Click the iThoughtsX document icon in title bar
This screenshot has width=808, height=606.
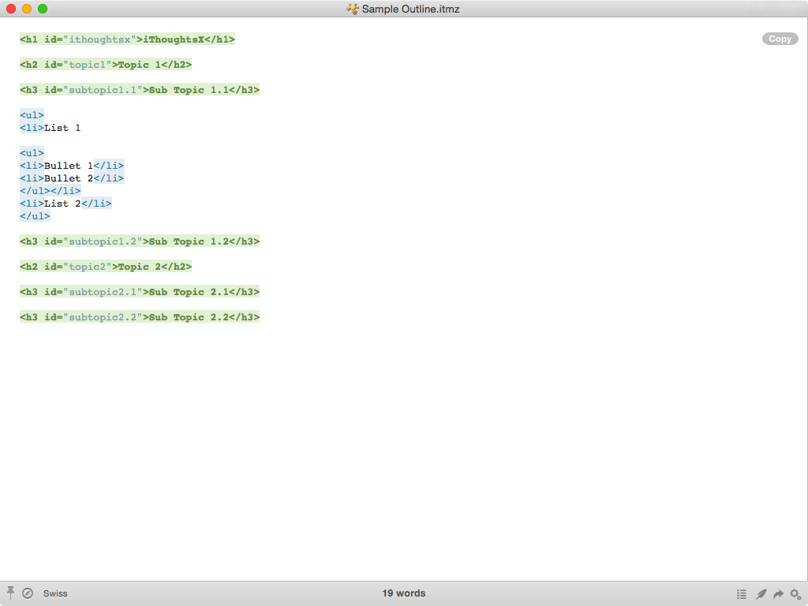click(353, 9)
